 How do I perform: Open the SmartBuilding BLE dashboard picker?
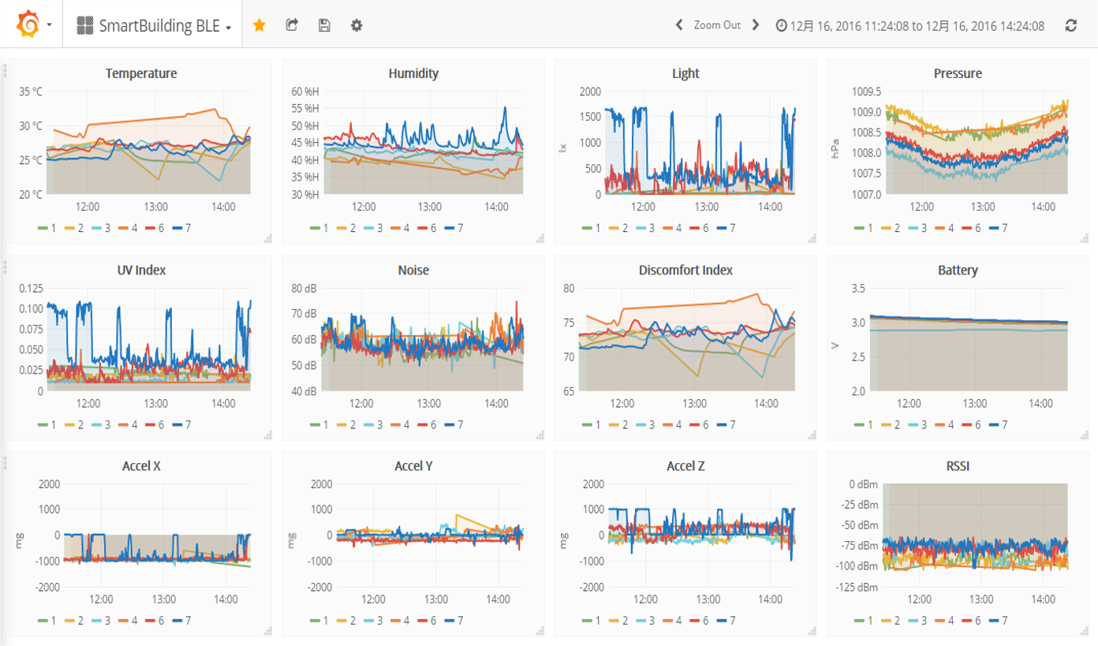[154, 25]
